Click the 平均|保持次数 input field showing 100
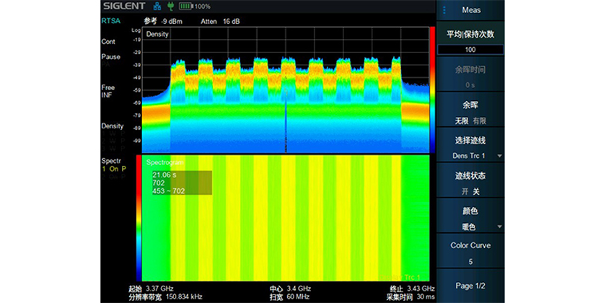Image resolution: width=606 pixels, height=303 pixels. point(470,50)
